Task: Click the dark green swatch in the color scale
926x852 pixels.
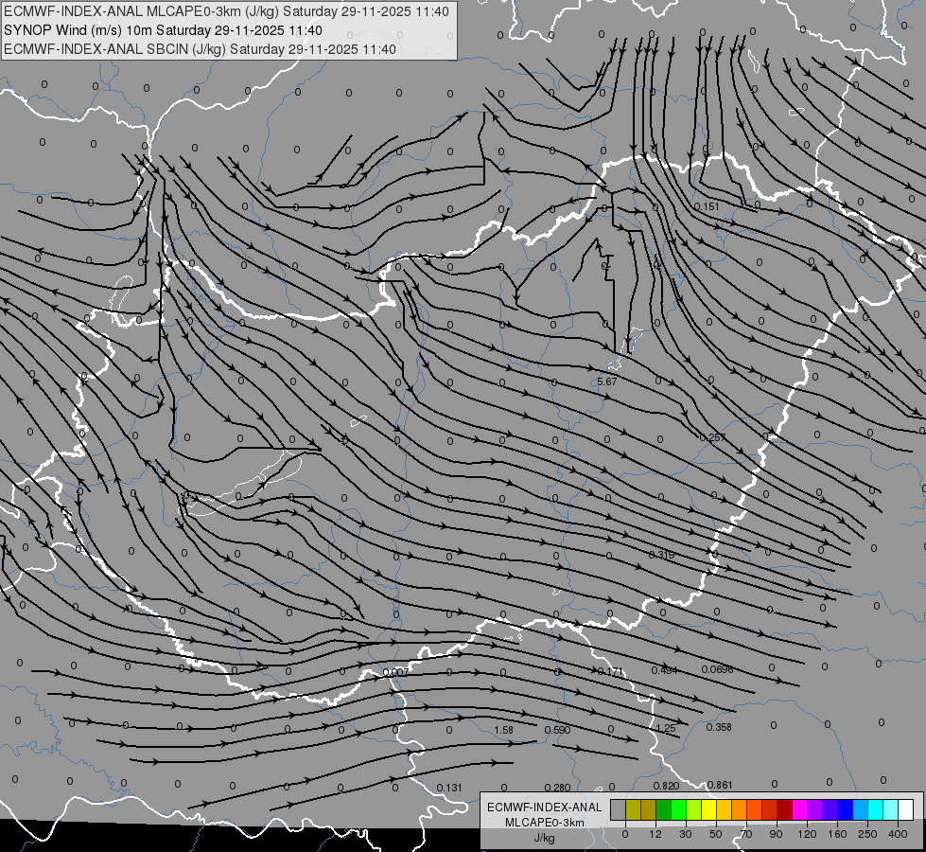Action: click(x=664, y=810)
